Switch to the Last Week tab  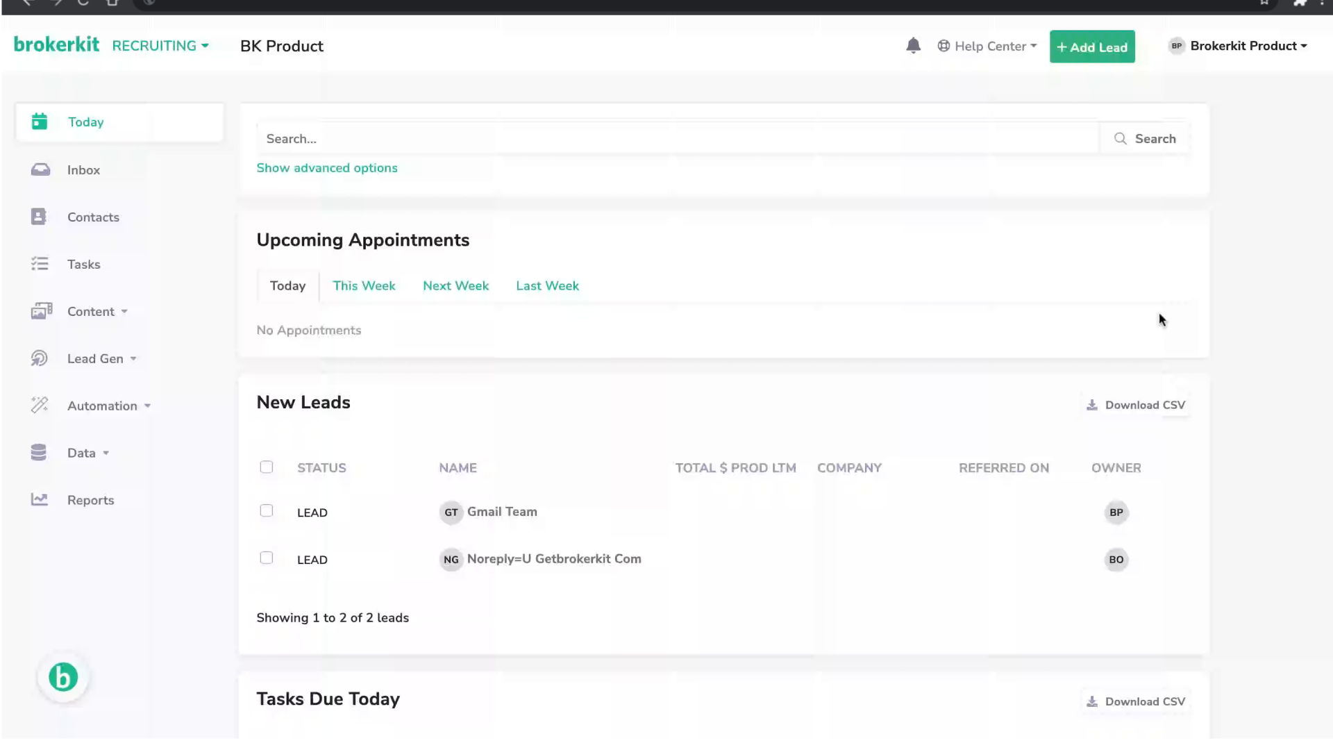tap(547, 285)
